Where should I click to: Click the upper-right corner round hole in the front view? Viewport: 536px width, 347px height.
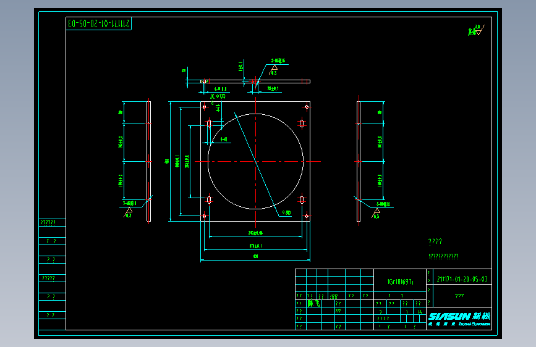(x=307, y=107)
